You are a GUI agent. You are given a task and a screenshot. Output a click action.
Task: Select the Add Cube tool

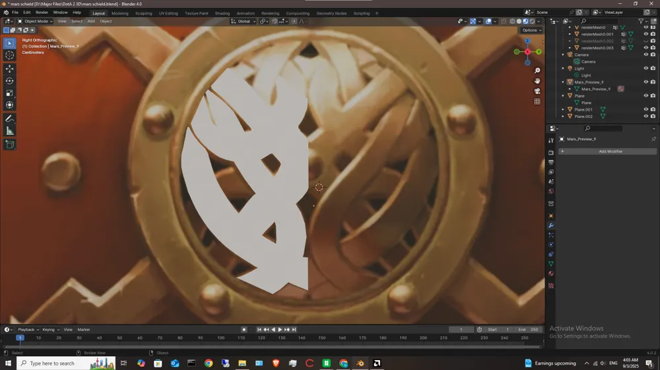pyautogui.click(x=10, y=145)
